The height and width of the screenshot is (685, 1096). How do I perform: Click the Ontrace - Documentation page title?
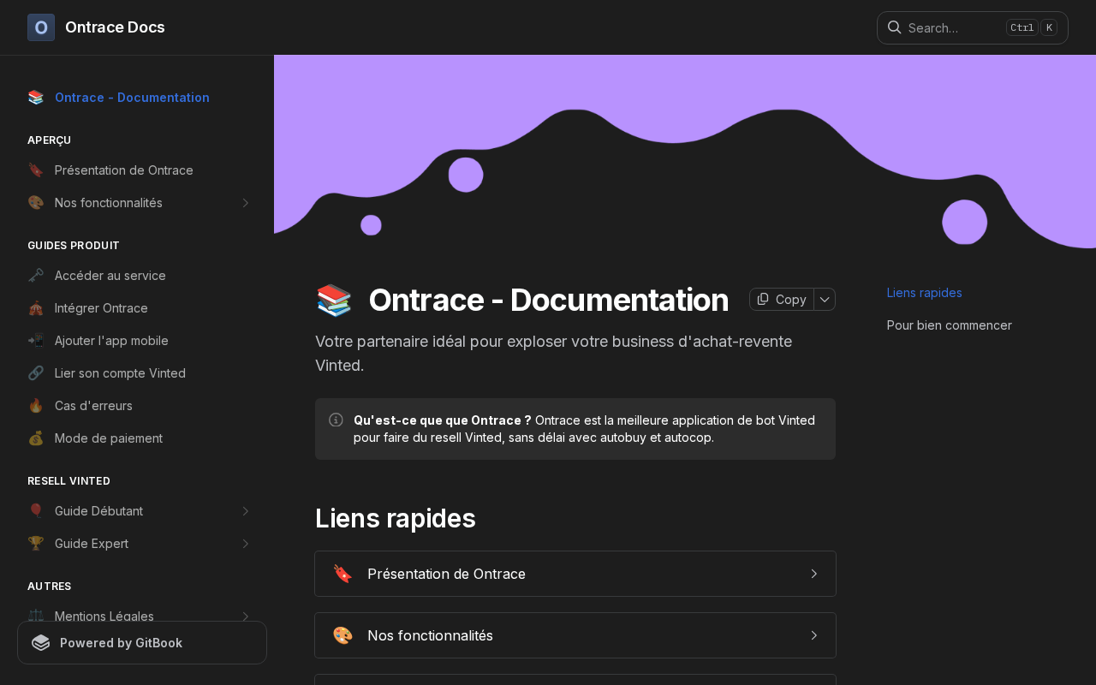(x=549, y=301)
